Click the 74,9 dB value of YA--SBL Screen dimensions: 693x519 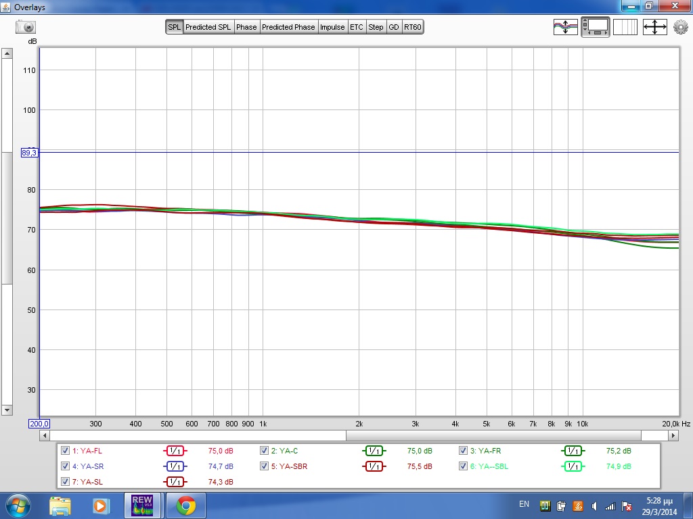click(x=619, y=466)
